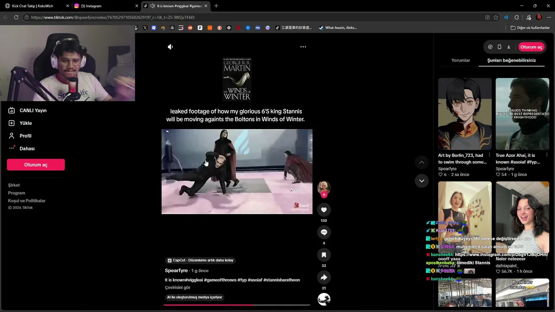Viewport: 555px width, 312px height.
Task: Open Profil in the sidebar
Action: [20, 136]
